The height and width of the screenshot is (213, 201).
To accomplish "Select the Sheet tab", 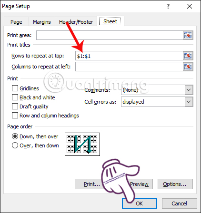I will click(x=110, y=21).
